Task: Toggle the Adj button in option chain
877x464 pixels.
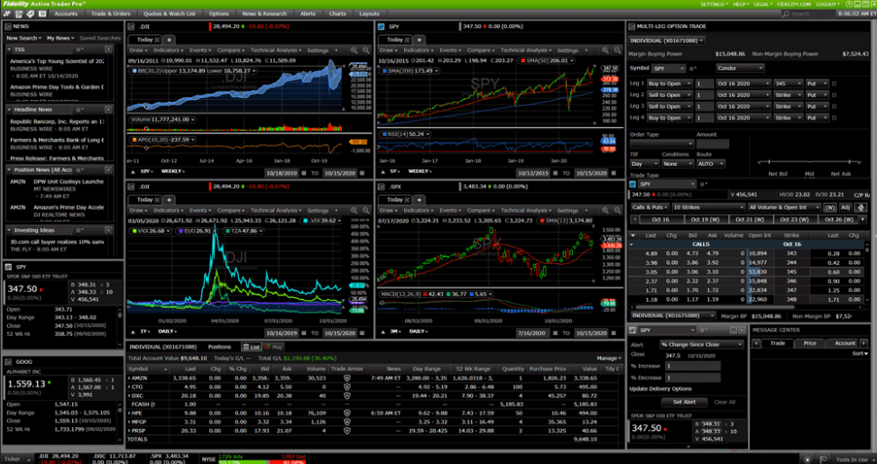Action: point(845,208)
